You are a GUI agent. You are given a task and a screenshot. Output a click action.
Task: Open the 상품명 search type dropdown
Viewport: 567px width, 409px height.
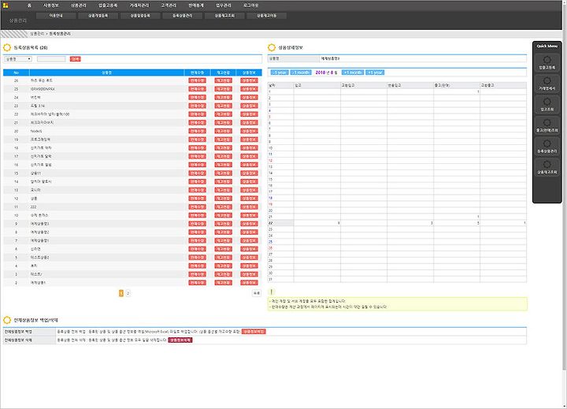(18, 59)
